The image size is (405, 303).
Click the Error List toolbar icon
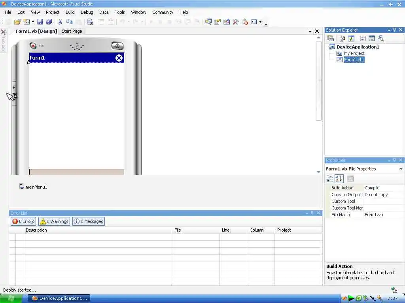pos(245,22)
